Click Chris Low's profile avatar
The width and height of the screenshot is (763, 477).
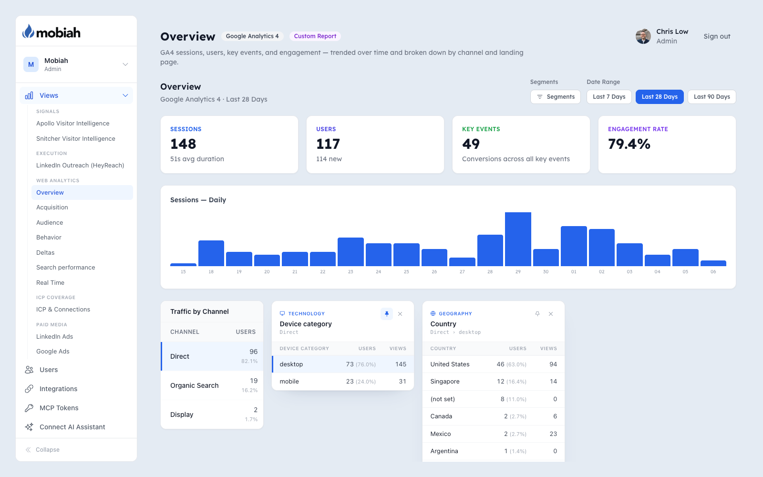[643, 36]
